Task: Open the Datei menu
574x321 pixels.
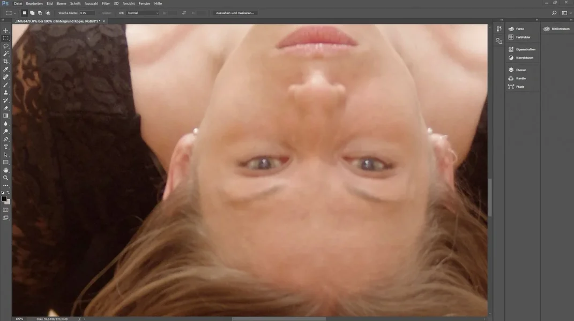Action: tap(18, 4)
